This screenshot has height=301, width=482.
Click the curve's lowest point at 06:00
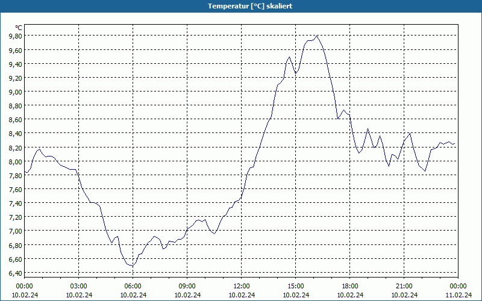tap(133, 266)
